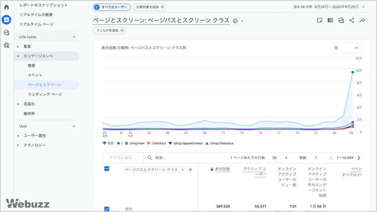Image resolution: width=377 pixels, height=212 pixels.
Task: Click the 合計 legend marker
Action: [x=104, y=143]
